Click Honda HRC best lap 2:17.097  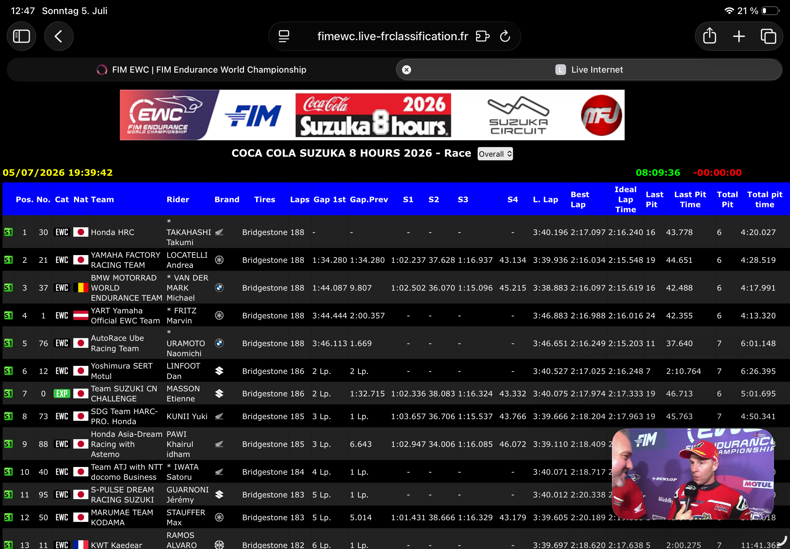point(588,232)
